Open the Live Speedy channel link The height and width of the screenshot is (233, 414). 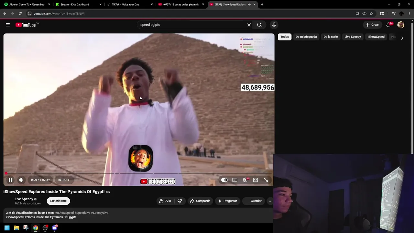pos(24,199)
